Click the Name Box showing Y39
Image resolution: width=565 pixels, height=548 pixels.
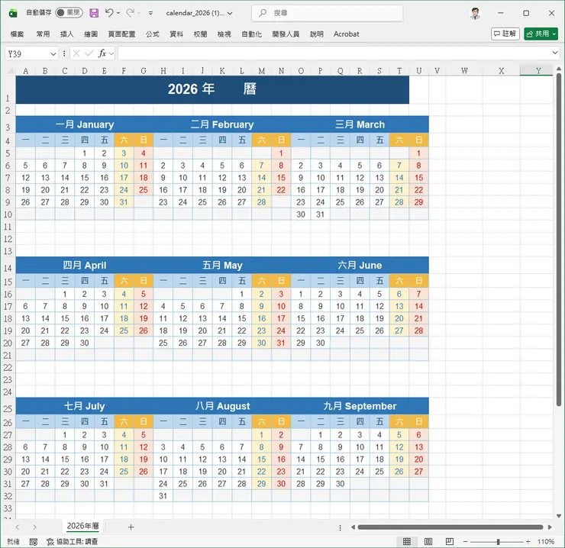(27, 53)
